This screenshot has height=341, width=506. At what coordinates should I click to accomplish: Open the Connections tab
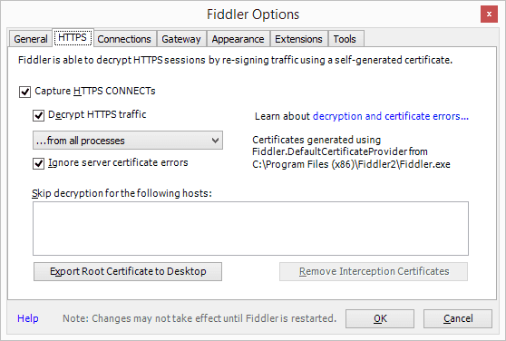click(x=124, y=39)
